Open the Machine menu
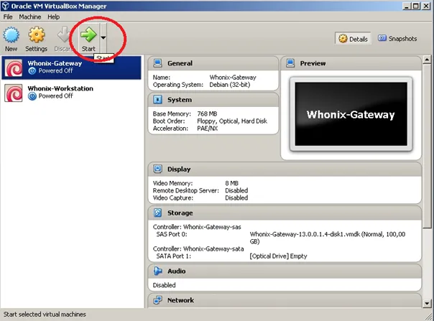 click(30, 17)
